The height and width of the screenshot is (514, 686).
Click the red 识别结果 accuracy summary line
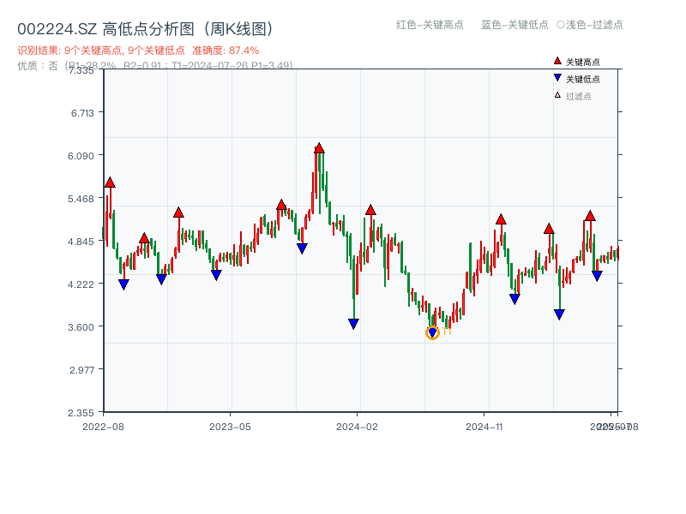coord(138,51)
